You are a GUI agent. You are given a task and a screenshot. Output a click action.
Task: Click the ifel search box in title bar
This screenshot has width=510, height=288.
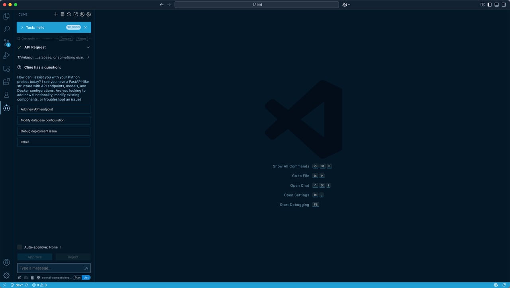[257, 5]
